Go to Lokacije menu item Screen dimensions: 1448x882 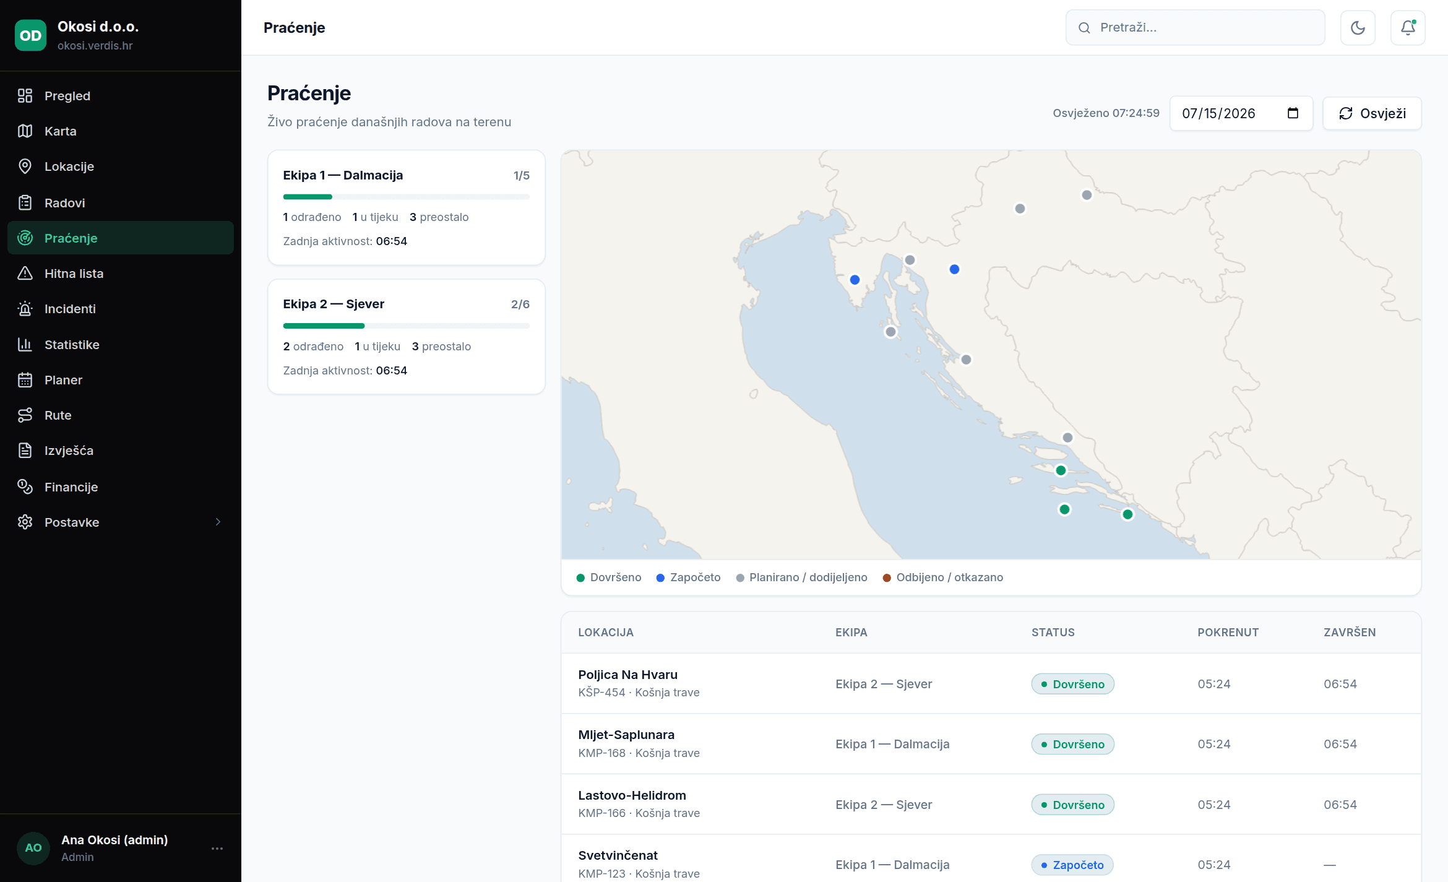click(121, 166)
